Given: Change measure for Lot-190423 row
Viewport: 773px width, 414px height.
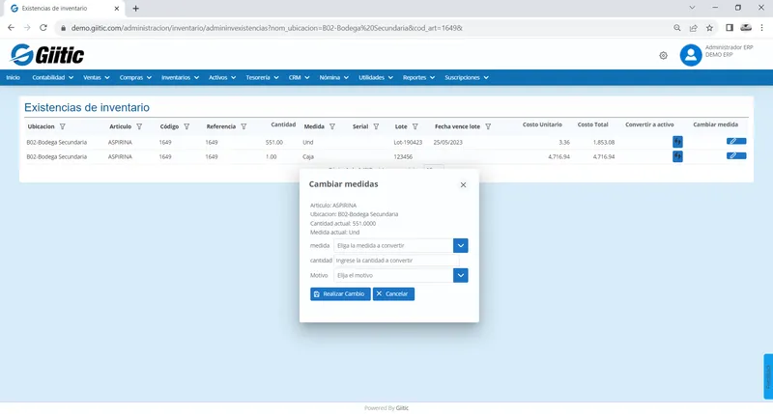Looking at the screenshot, I should pyautogui.click(x=736, y=141).
